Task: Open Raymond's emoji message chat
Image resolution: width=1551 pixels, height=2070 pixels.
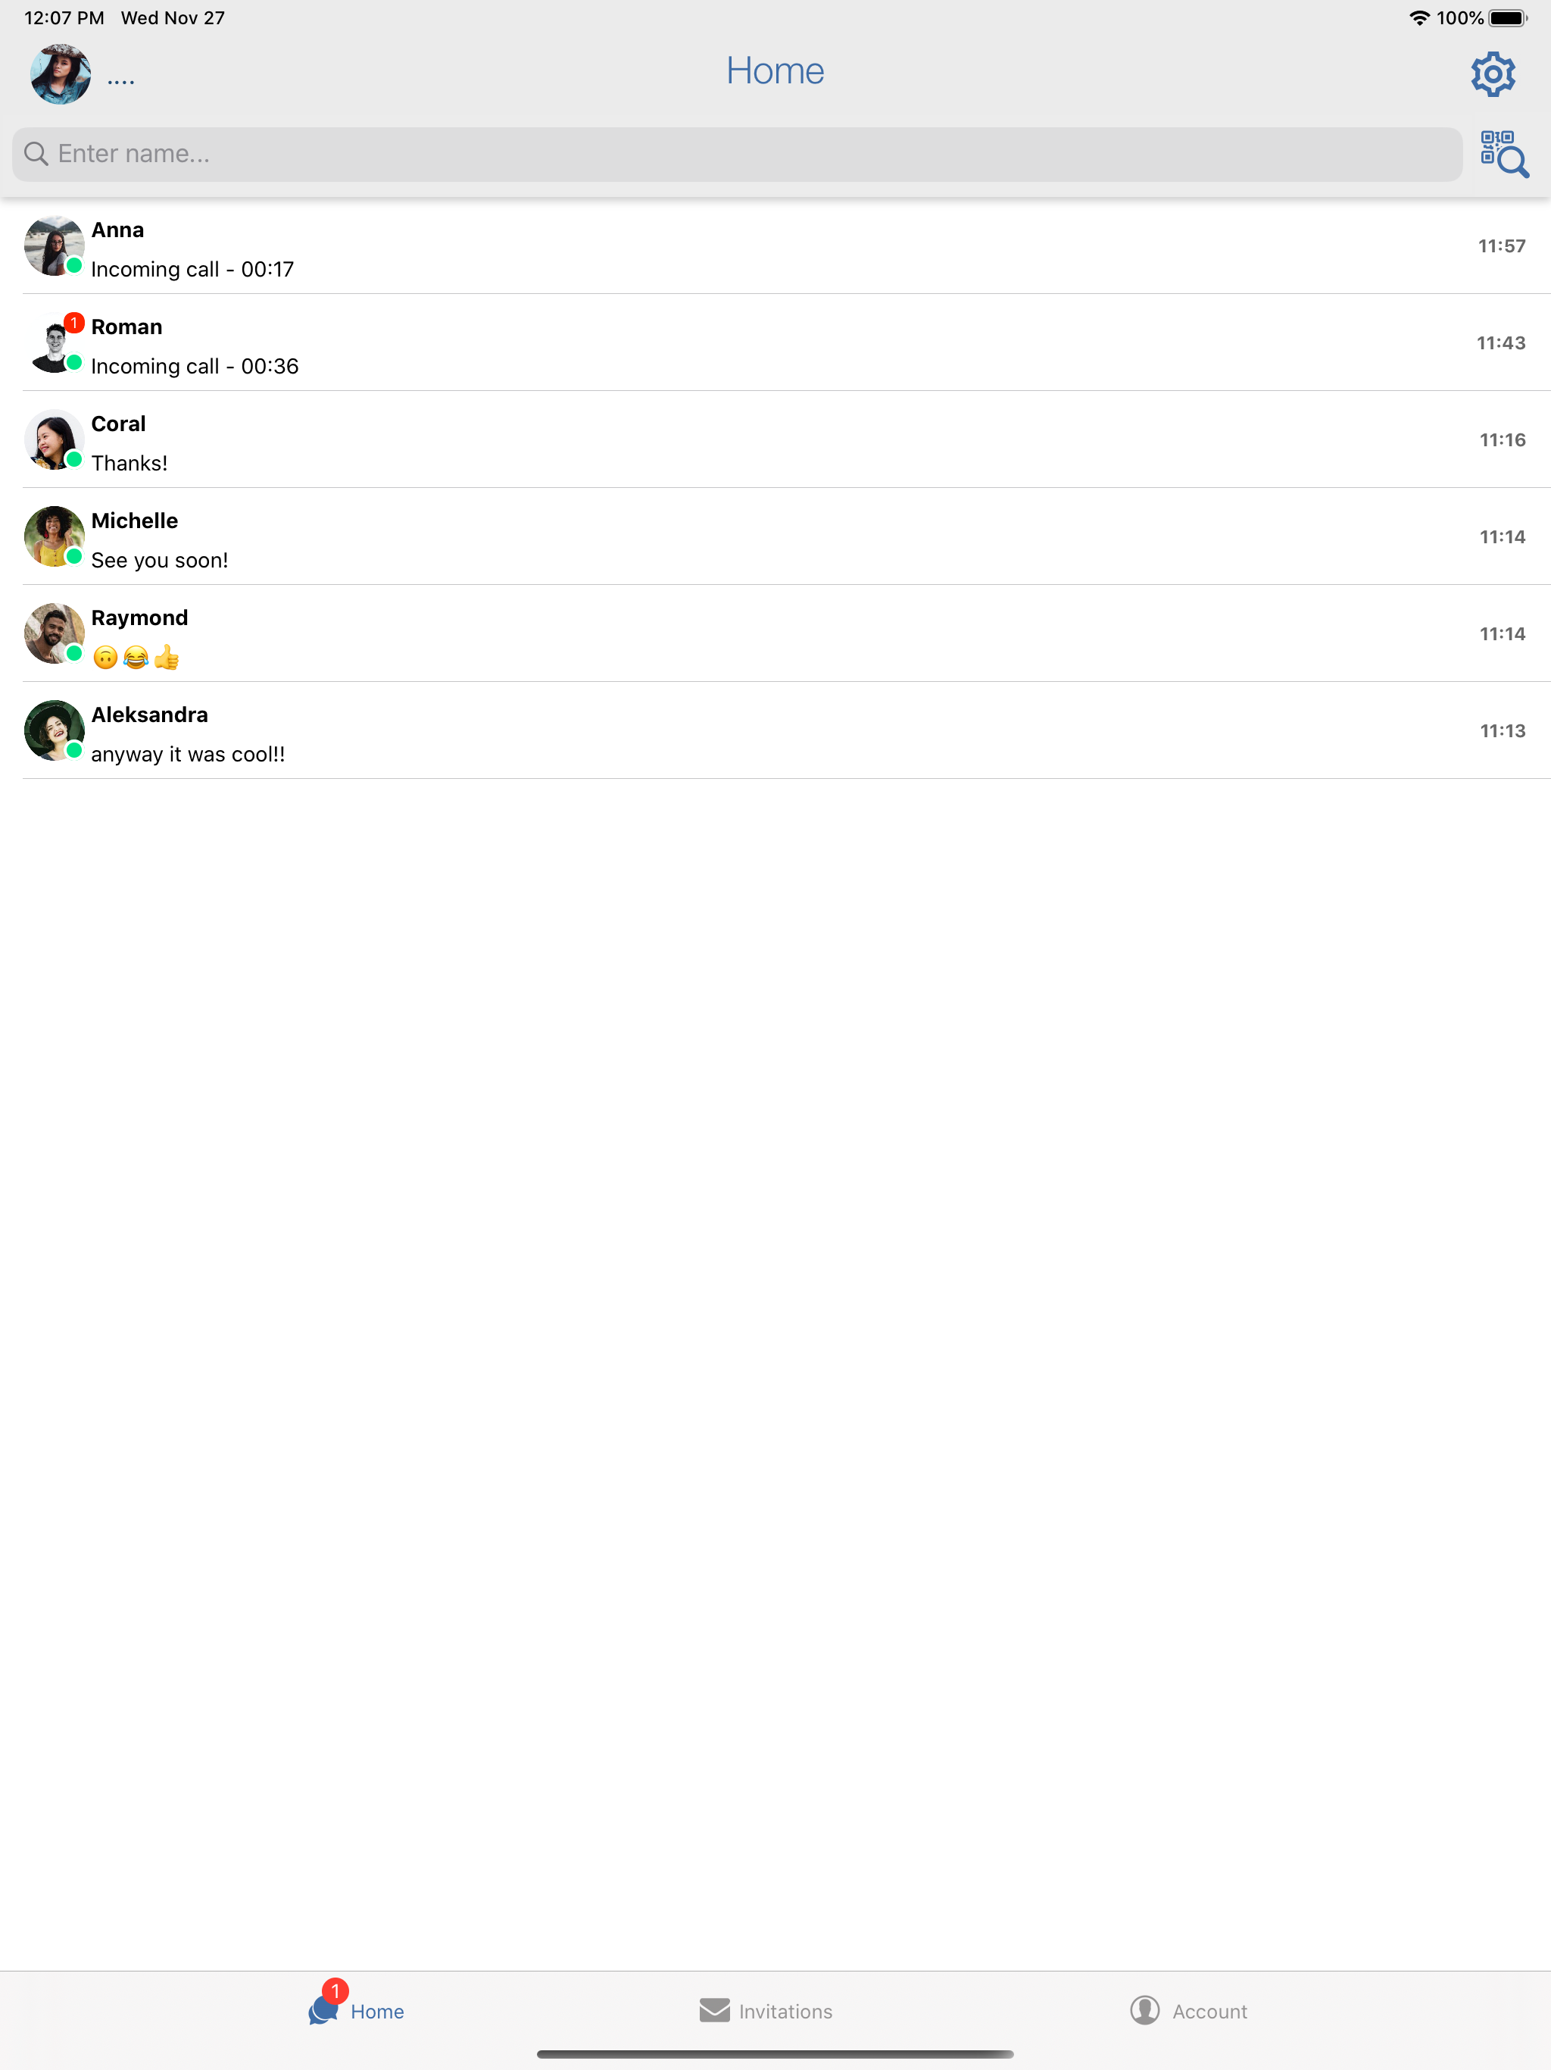Action: click(775, 634)
